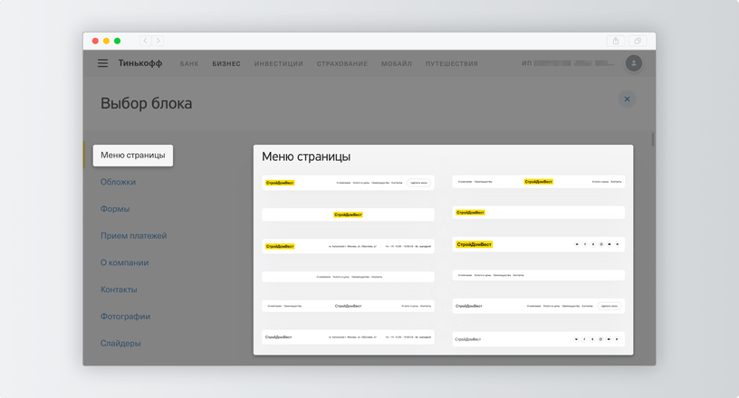
Task: Choose menu block with yellow logo and social icons
Action: 538,244
